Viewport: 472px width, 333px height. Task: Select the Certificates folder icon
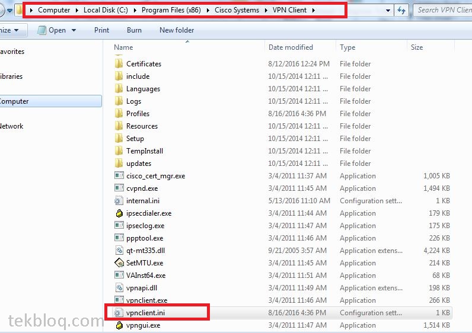click(x=119, y=63)
